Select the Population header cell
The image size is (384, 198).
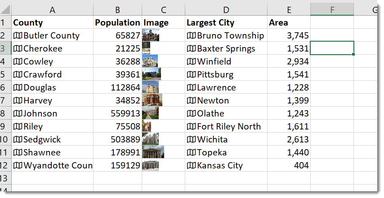point(117,22)
